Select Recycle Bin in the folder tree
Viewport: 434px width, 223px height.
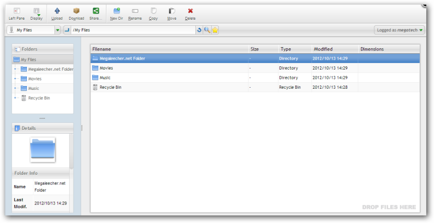tap(39, 98)
